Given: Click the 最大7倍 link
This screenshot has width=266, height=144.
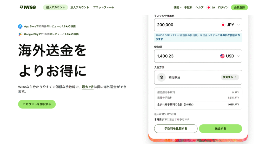Looking at the screenshot, I should pos(88,87).
